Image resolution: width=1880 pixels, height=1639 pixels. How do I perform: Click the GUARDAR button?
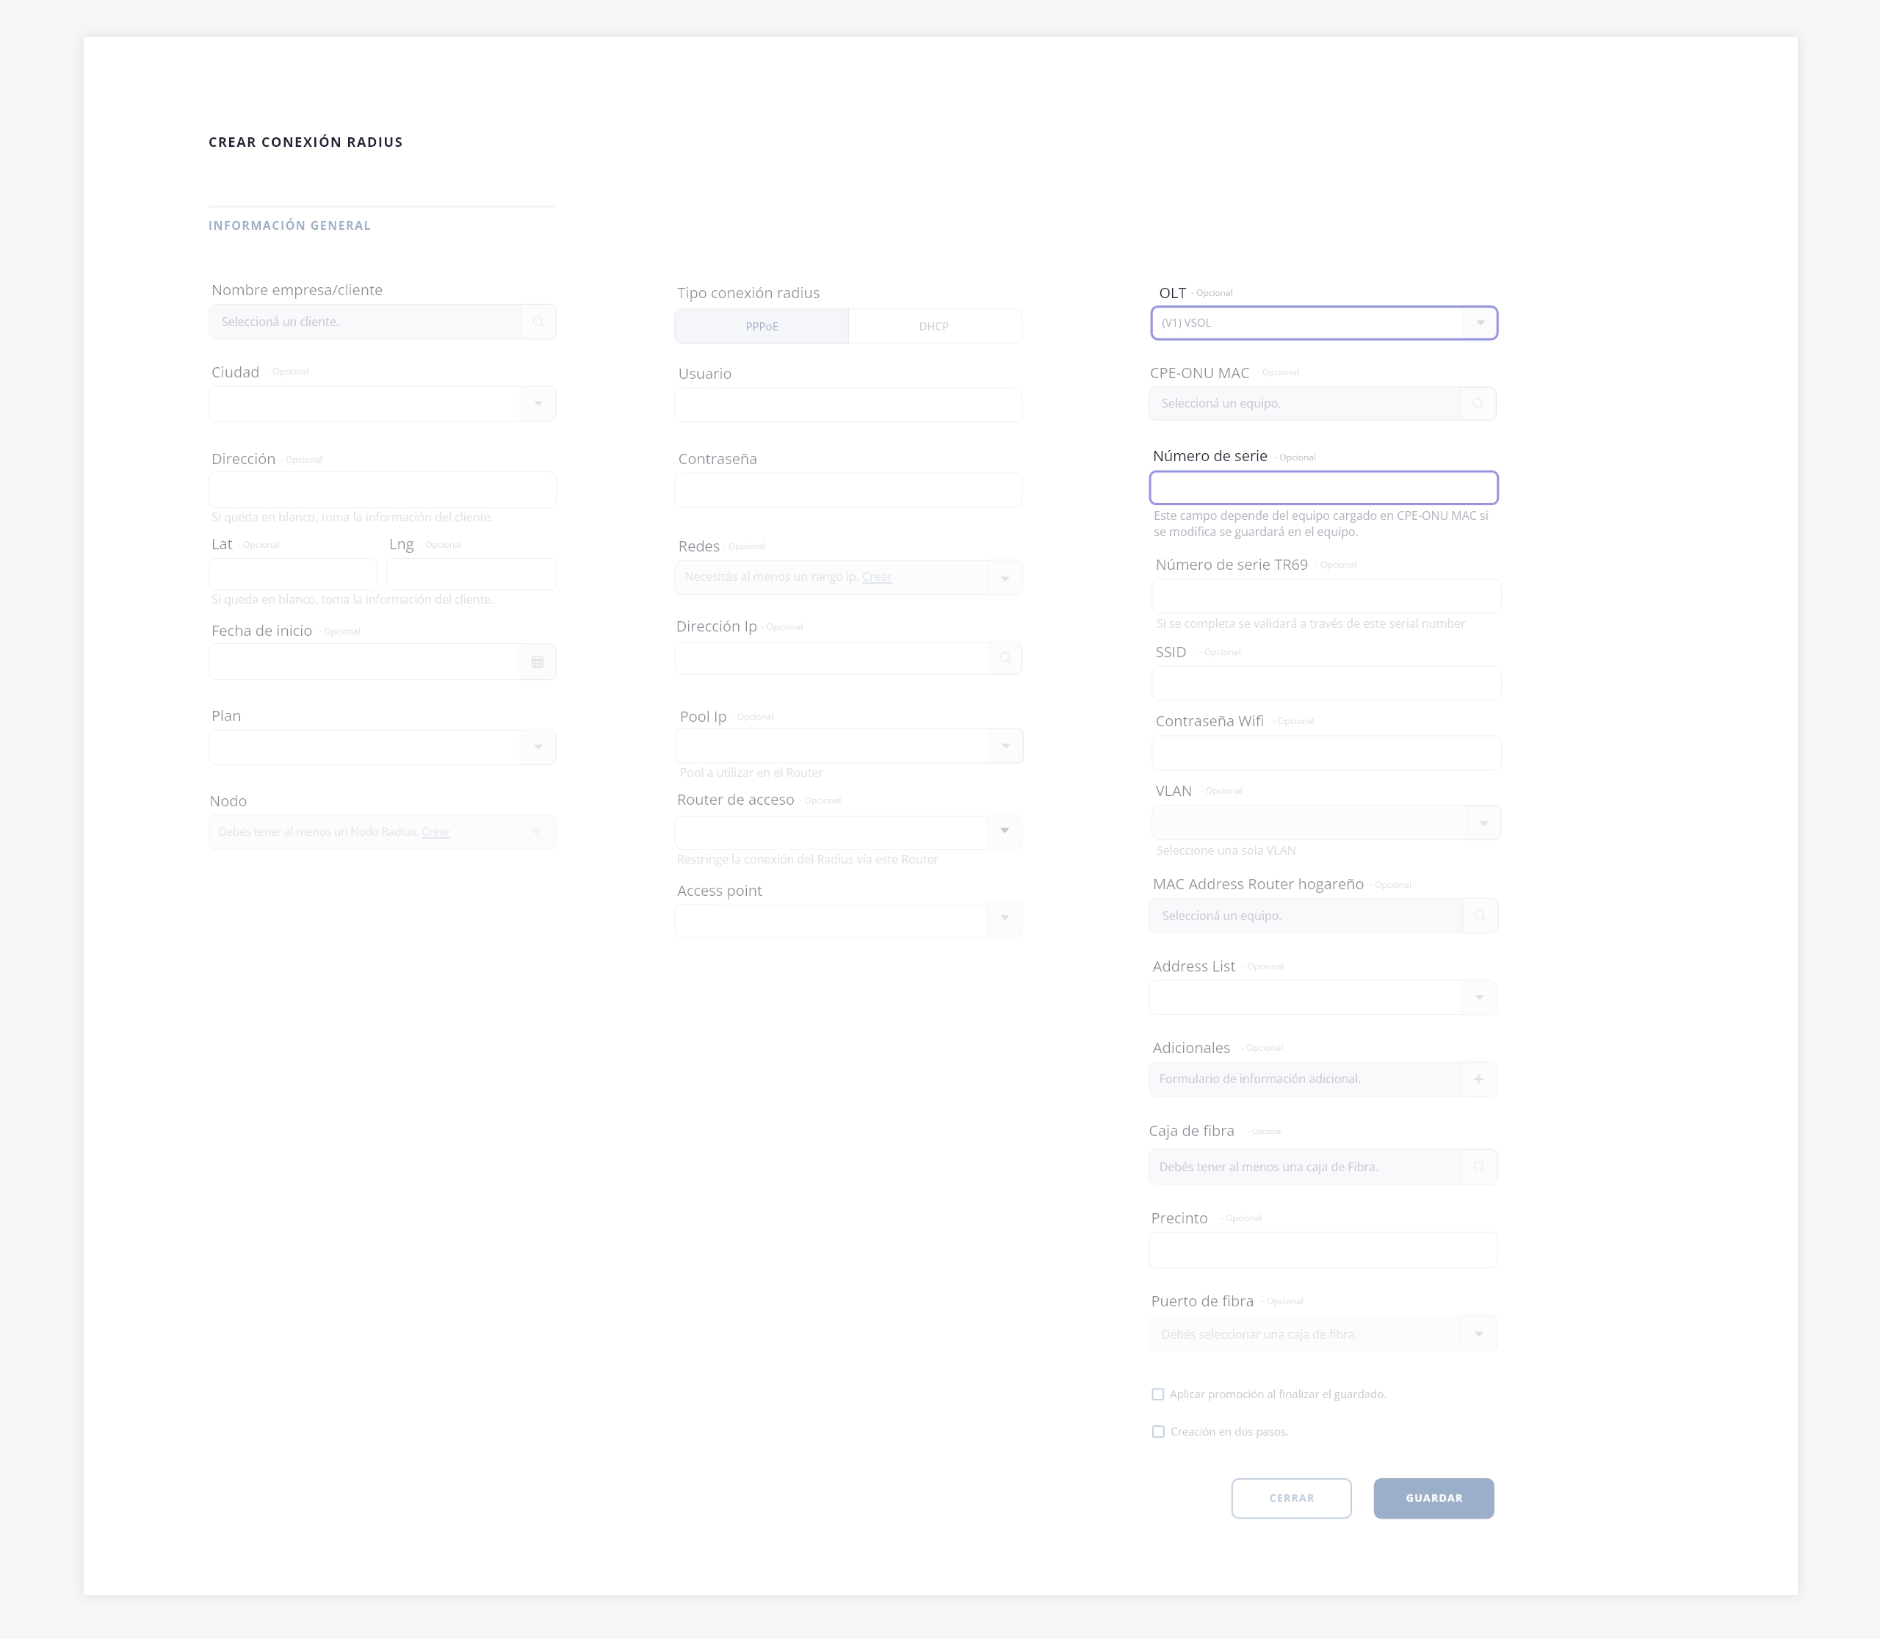click(x=1433, y=1498)
